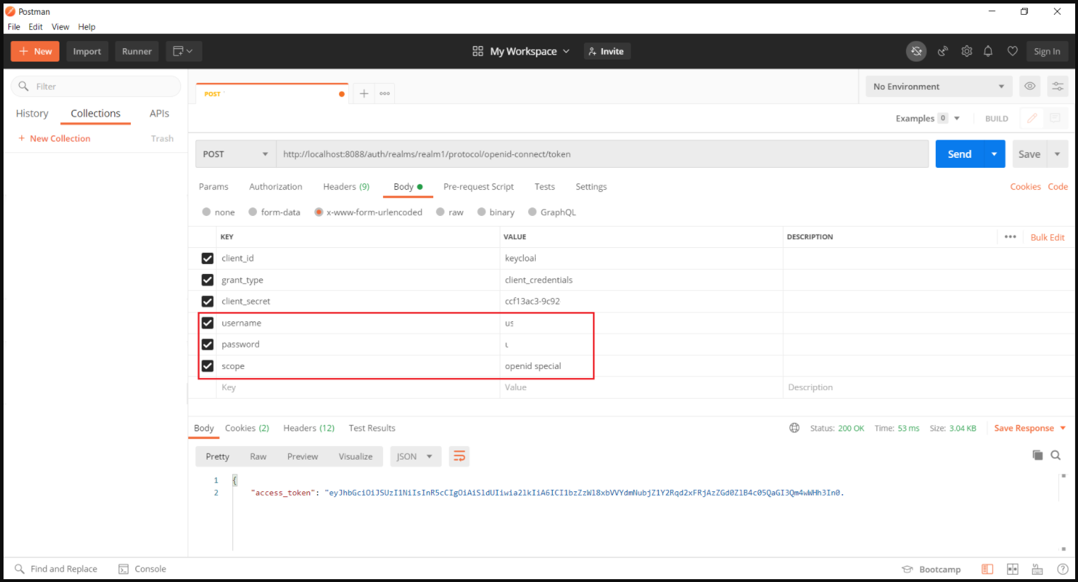Click the empty Key field in new row
Screen dimensions: 1078x582
pyautogui.click(x=359, y=387)
